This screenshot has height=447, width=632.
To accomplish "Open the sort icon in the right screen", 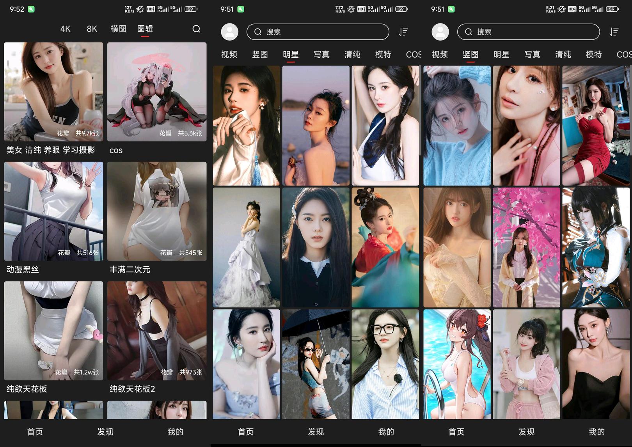I will click(x=614, y=32).
